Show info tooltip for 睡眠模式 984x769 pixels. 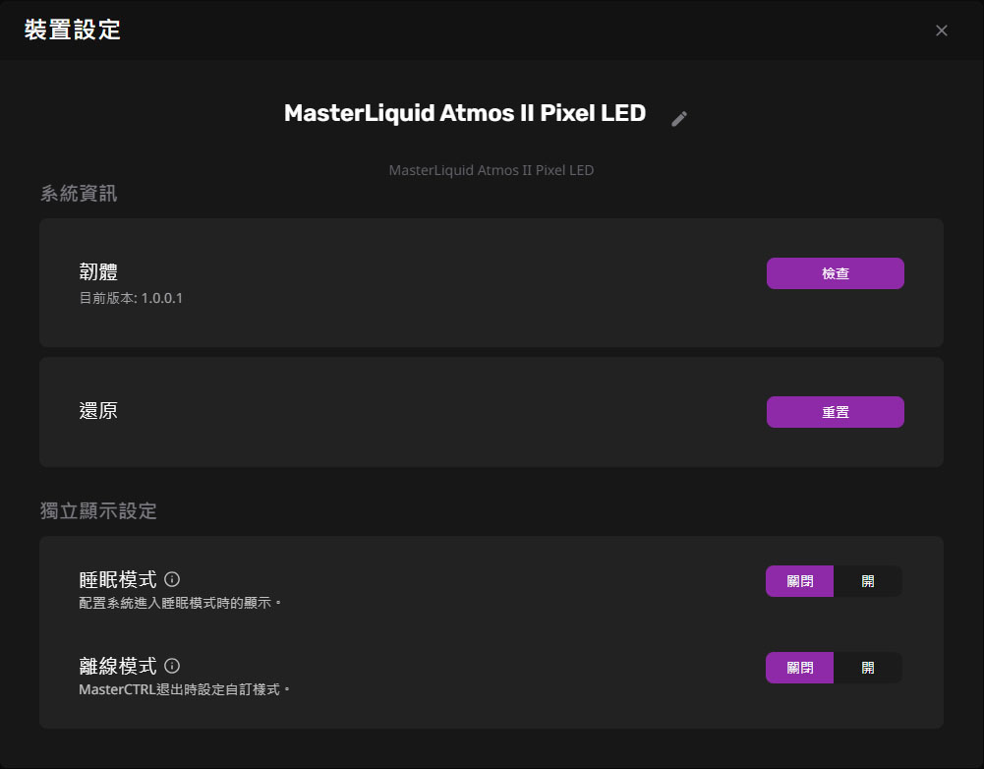coord(172,579)
